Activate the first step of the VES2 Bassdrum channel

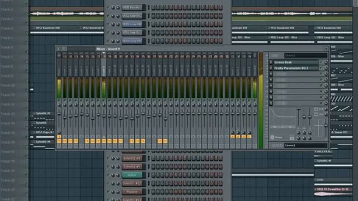tap(153, 7)
